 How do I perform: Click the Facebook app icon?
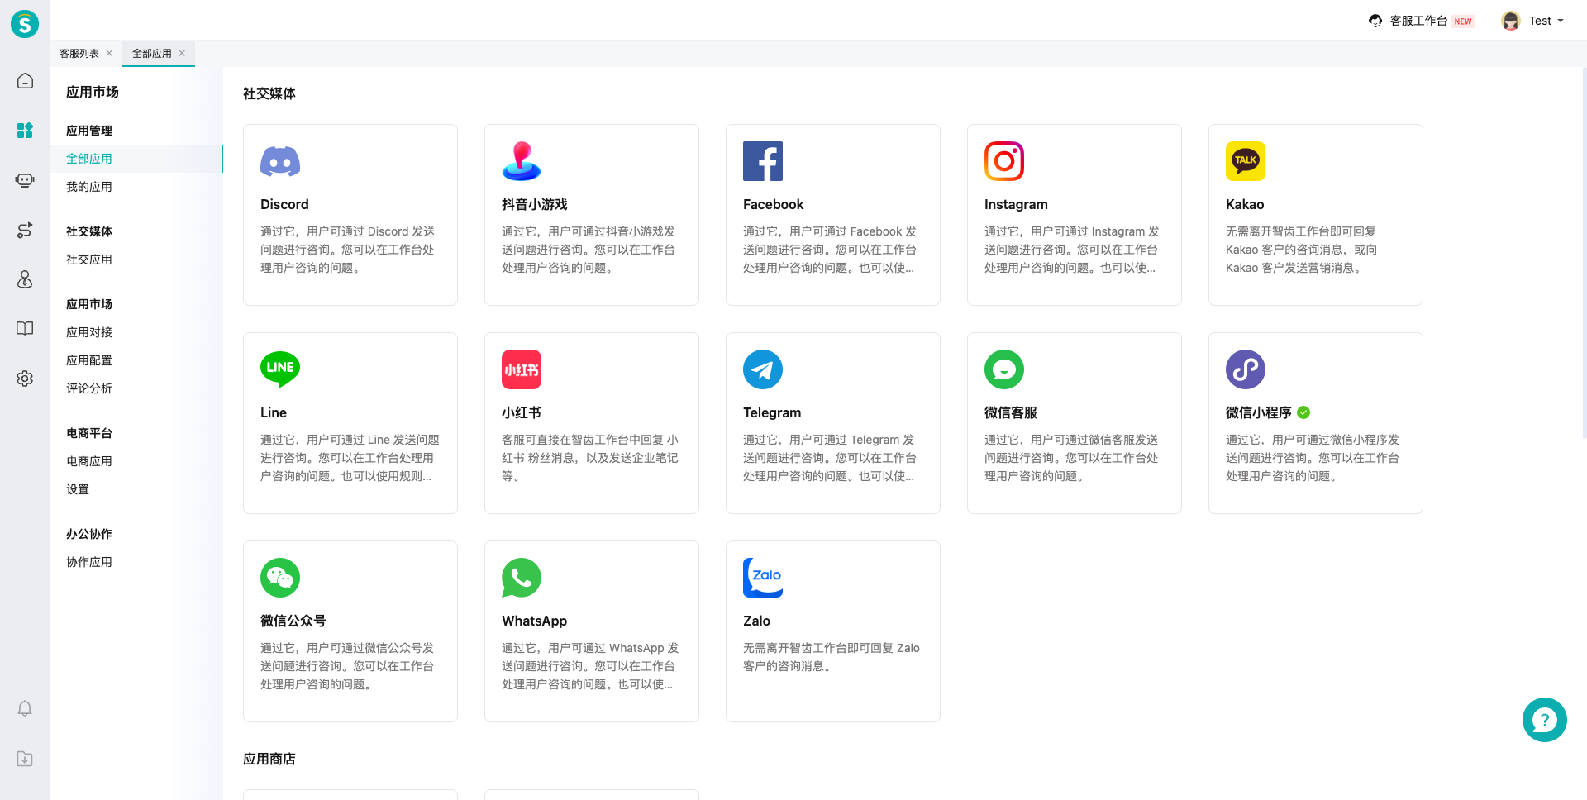point(763,161)
